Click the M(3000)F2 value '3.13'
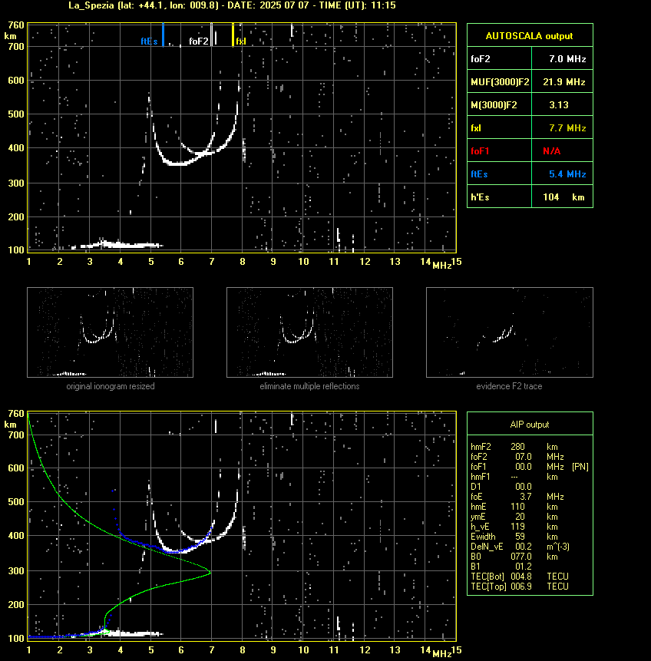651x661 pixels. pyautogui.click(x=559, y=105)
